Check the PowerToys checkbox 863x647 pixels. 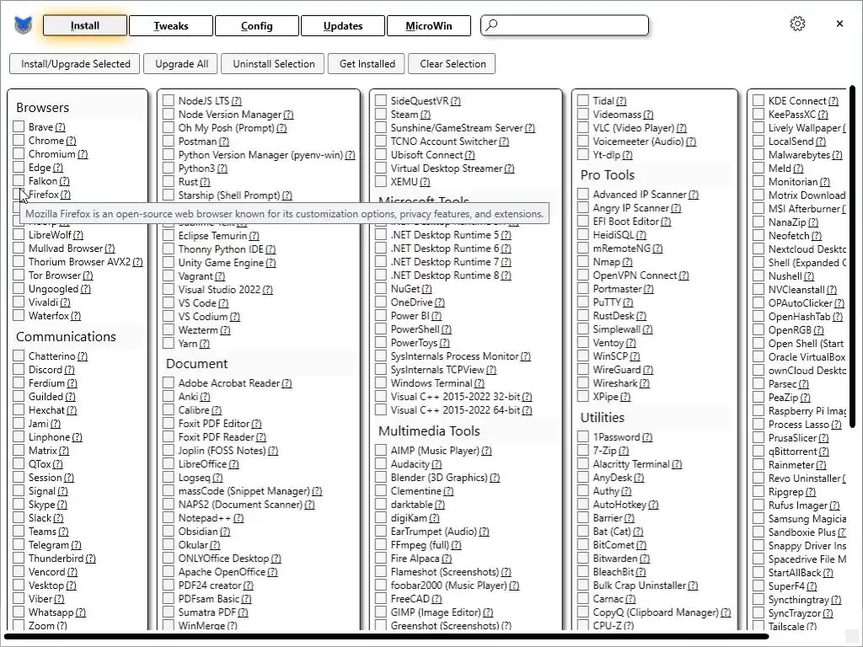pos(381,342)
